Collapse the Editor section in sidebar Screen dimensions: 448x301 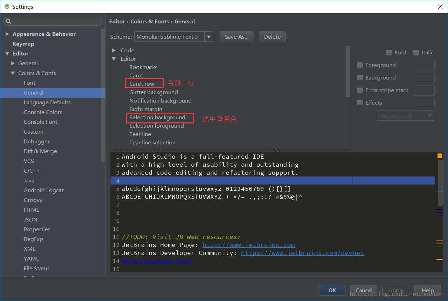(7, 53)
